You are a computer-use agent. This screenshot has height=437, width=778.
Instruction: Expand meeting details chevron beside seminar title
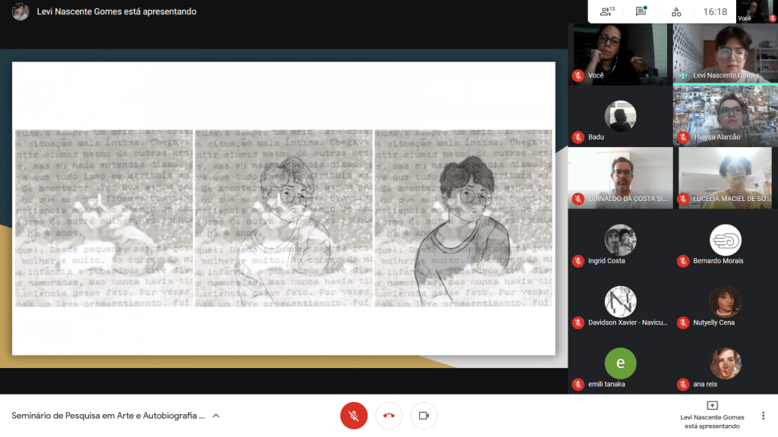tap(216, 416)
